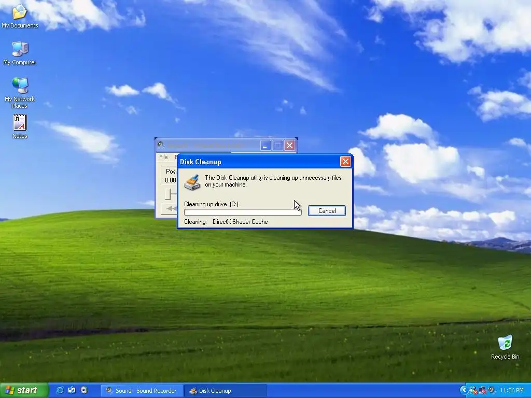Click the Sound Recorder title bar icon
Screen dimensions: 531x398
pyautogui.click(x=161, y=145)
